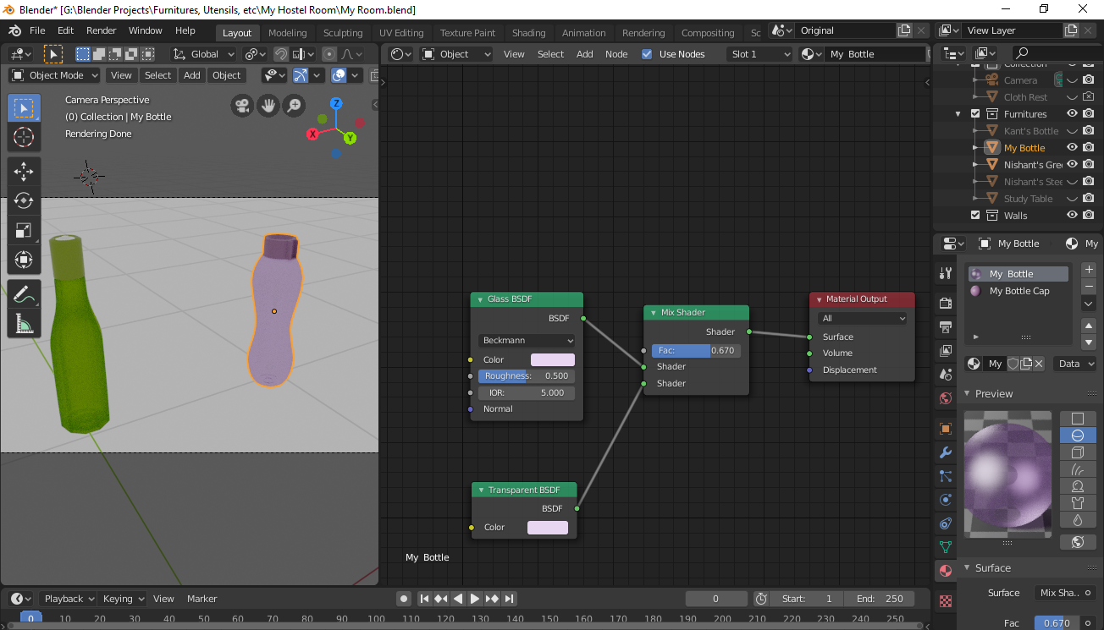
Task: Open the Slot 1 material slot dropdown
Action: click(759, 54)
